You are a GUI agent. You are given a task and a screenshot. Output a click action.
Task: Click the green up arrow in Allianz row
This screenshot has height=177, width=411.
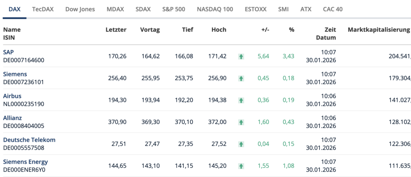[x=241, y=122]
